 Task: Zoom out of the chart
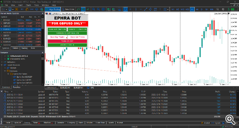pos(98,9)
